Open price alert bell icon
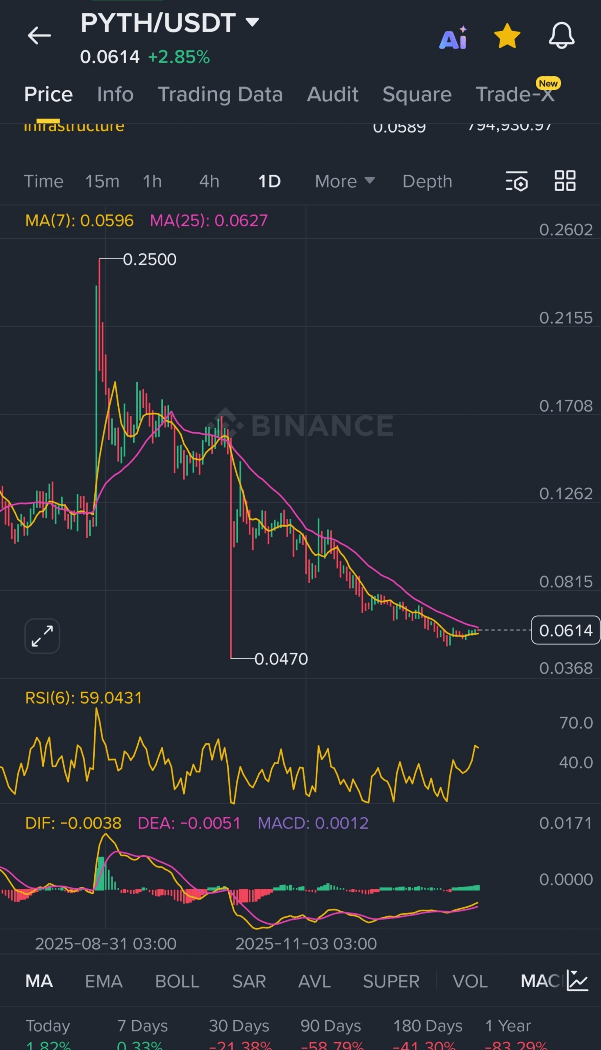Screen dimensions: 601x1050 (x=561, y=36)
